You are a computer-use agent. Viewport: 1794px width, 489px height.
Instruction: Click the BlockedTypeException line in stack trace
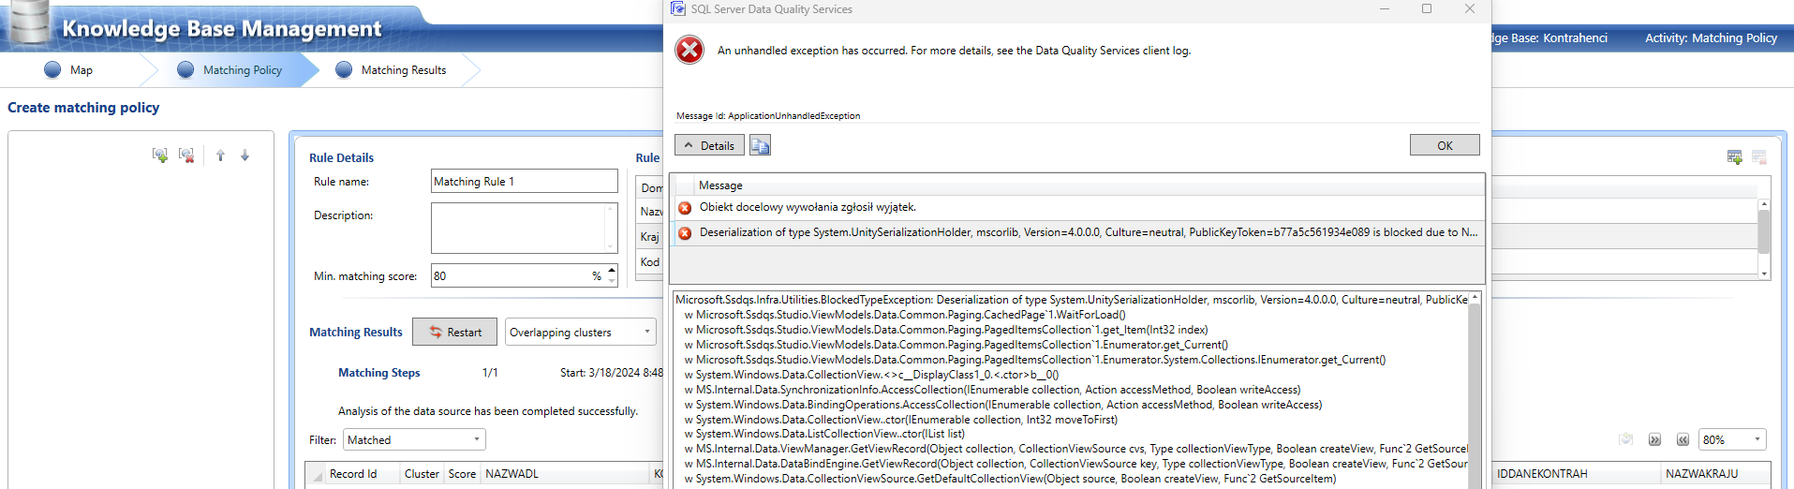1072,300
